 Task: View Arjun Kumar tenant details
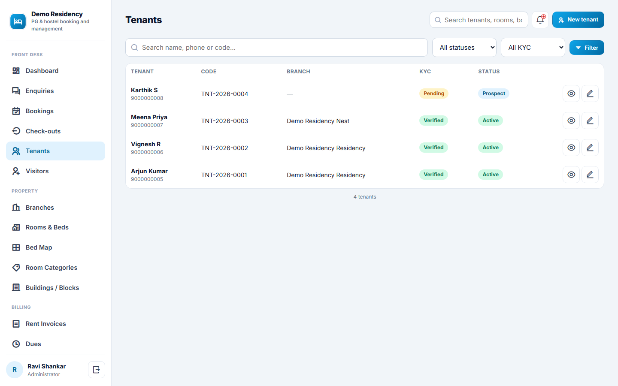[x=571, y=175]
